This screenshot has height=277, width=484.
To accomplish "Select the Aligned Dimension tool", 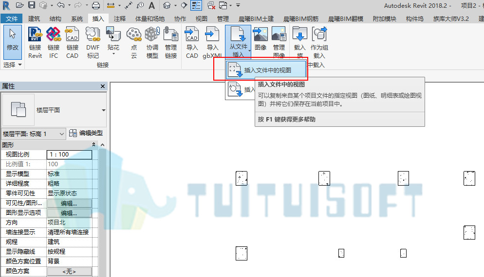I will pos(129,5).
